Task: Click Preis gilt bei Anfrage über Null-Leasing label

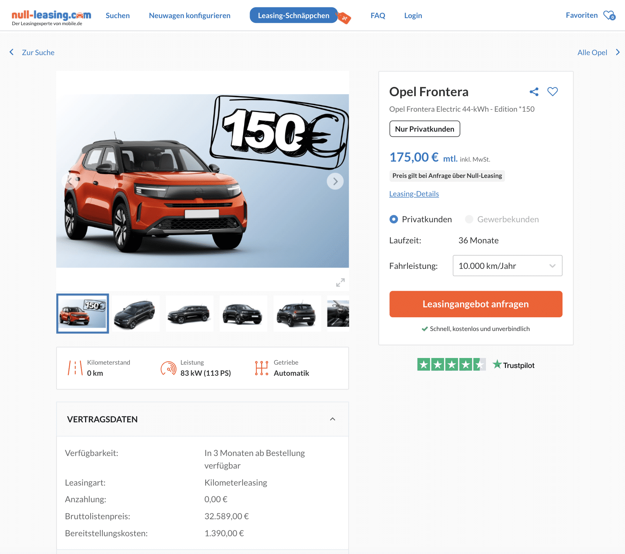Action: pyautogui.click(x=447, y=176)
